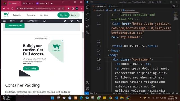Image resolution: width=180 pixels, height=101 pixels.
Task: Open Customize Layout in VS Code
Action: coord(160,2)
